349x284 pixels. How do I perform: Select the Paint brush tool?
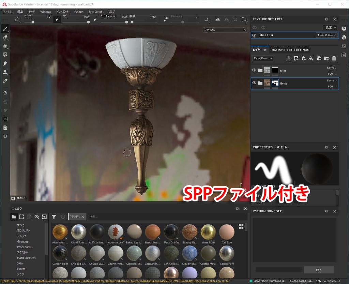click(x=5, y=29)
